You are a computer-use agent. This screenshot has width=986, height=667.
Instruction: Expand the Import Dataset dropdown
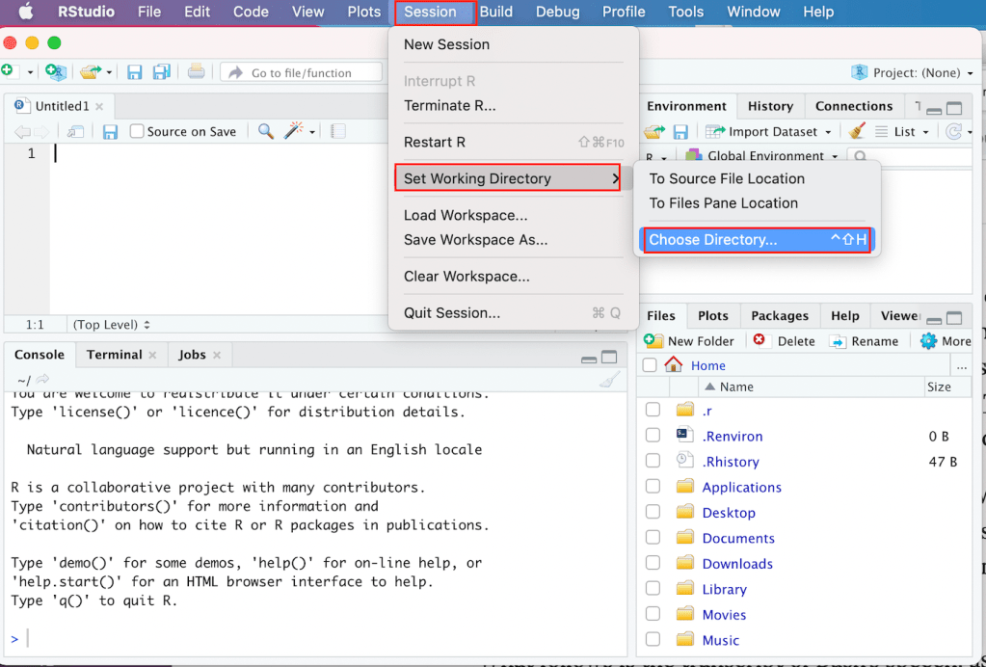coord(828,132)
